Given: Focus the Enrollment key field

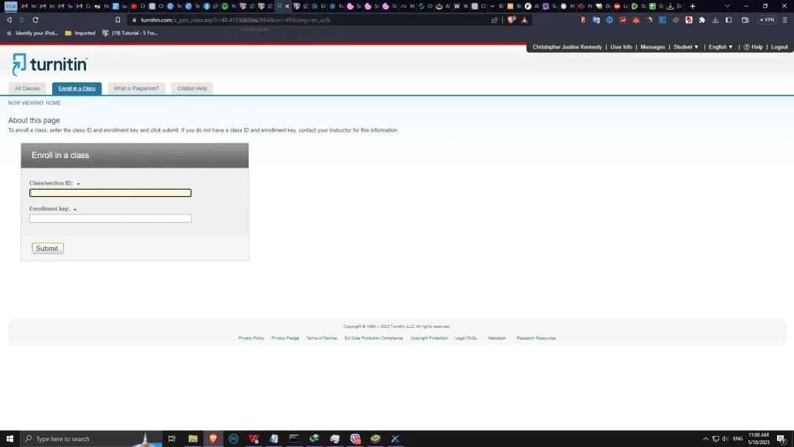Looking at the screenshot, I should pos(110,218).
